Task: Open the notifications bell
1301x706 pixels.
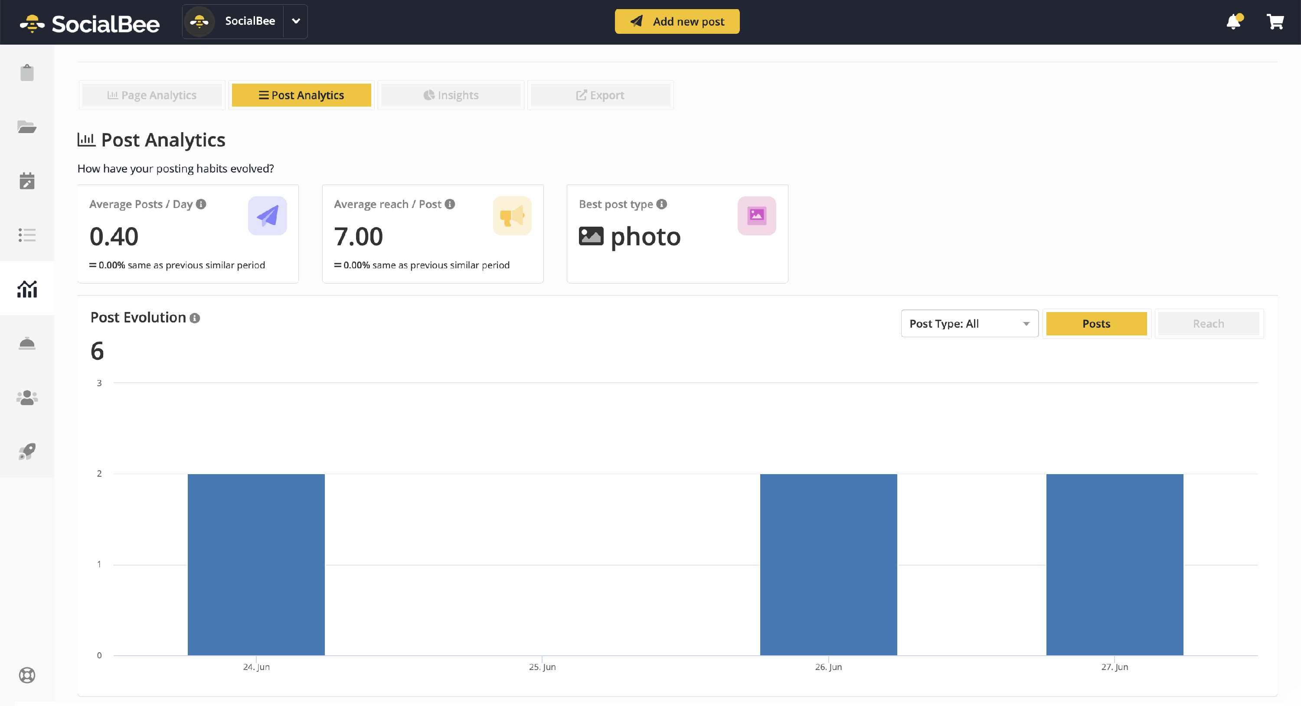Action: click(x=1234, y=21)
